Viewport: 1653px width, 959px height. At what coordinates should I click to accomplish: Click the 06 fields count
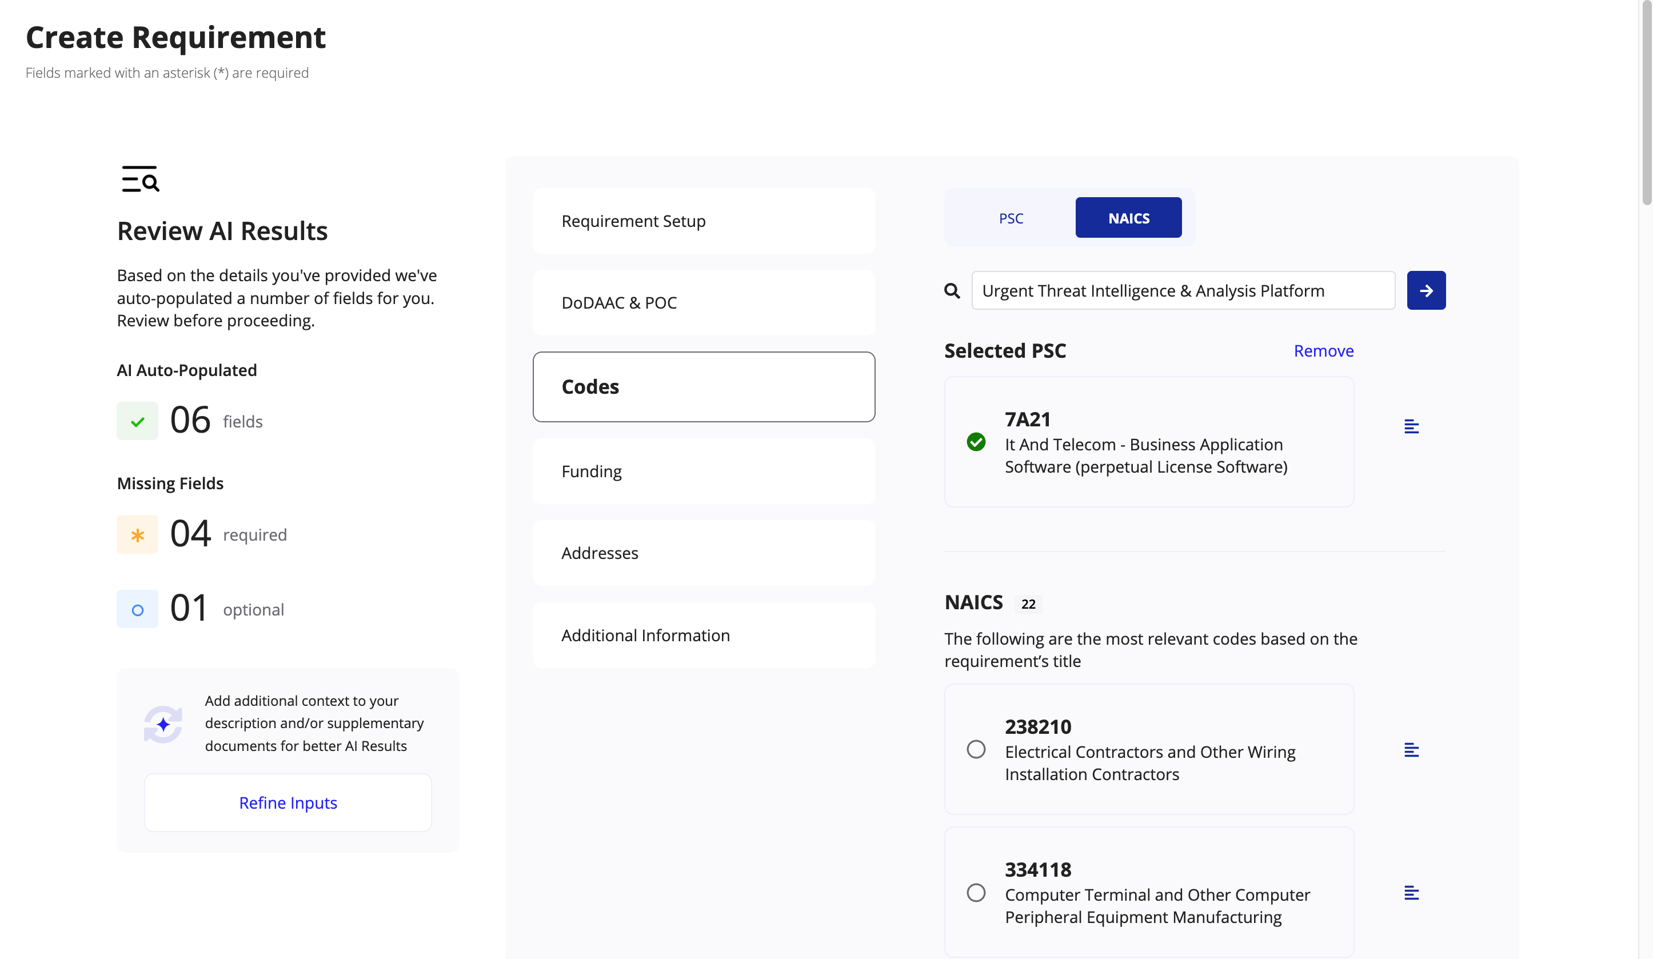pos(190,421)
